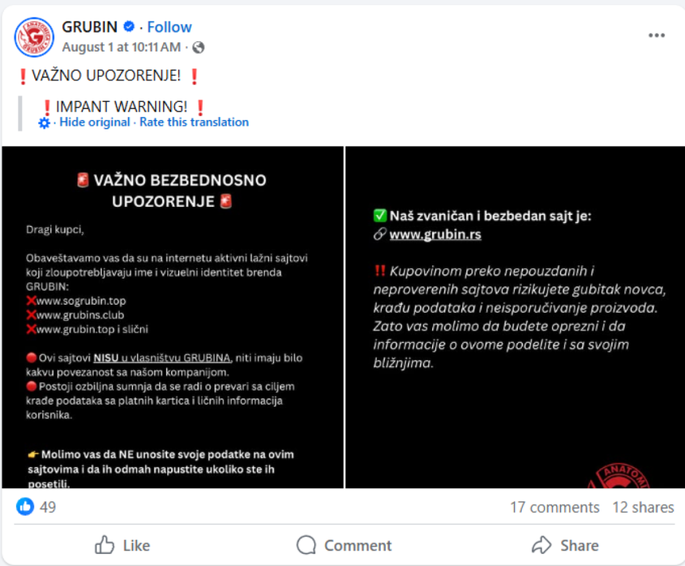The image size is (685, 566).
Task: Click the thumbs-up icon in the Like button
Action: (104, 545)
